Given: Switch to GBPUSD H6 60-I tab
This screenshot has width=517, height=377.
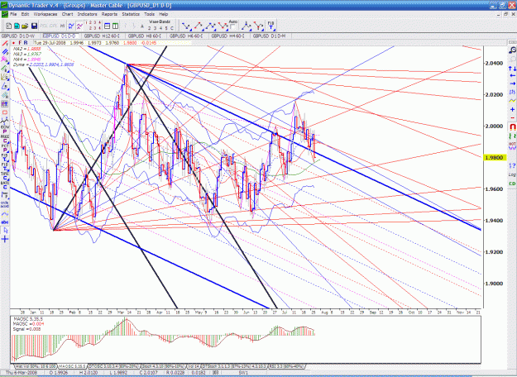Looking at the screenshot, I should pos(186,36).
